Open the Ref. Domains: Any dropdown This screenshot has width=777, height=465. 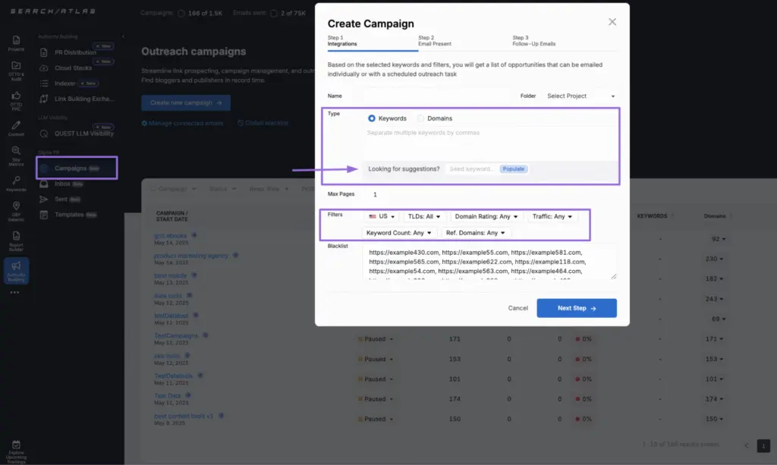coord(475,233)
